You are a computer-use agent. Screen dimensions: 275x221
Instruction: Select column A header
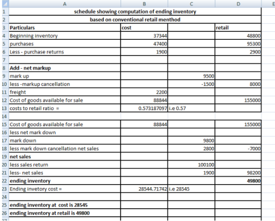[x=65, y=4]
